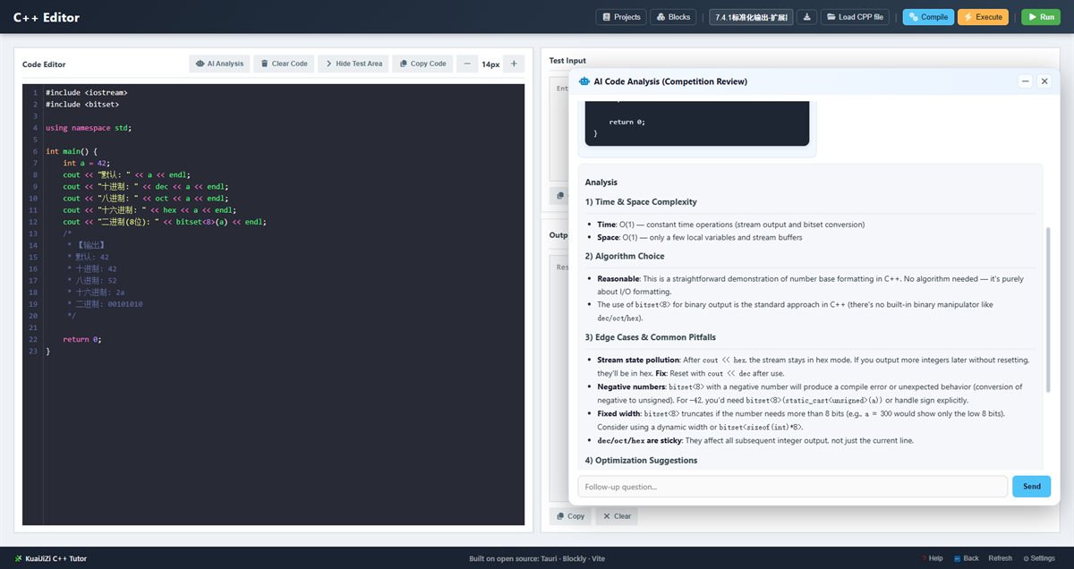Click the 'Analysis' heading in the dialog
Image resolution: width=1074 pixels, height=569 pixels.
(601, 182)
